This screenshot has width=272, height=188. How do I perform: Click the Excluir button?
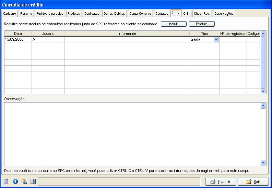coord(202,24)
